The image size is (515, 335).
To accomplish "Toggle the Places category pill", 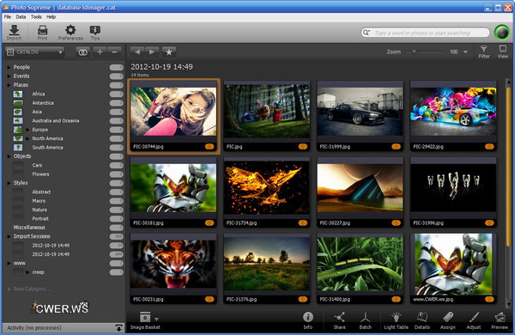I will (116, 85).
